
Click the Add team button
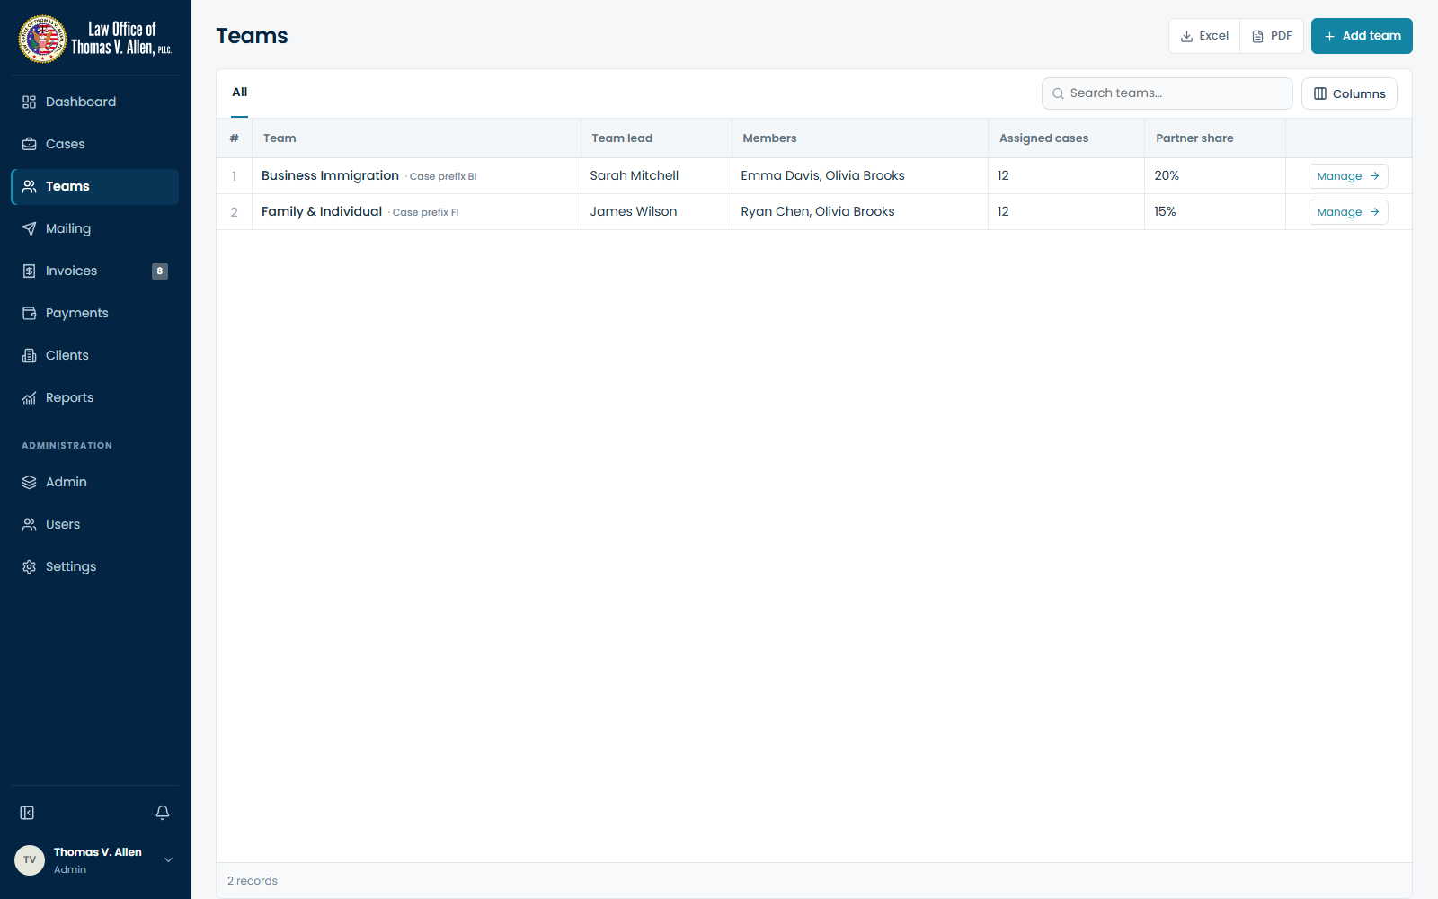click(x=1362, y=36)
